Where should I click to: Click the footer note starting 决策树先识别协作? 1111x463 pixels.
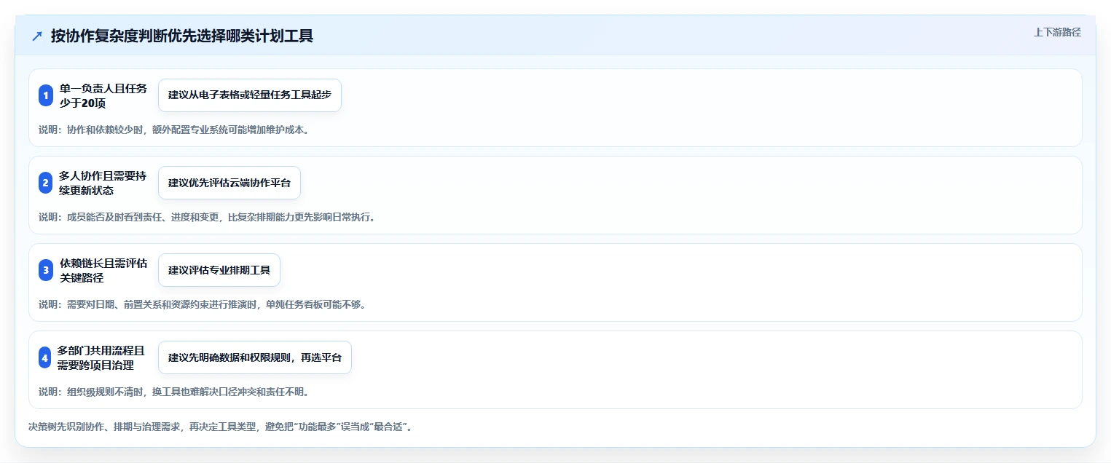(221, 427)
